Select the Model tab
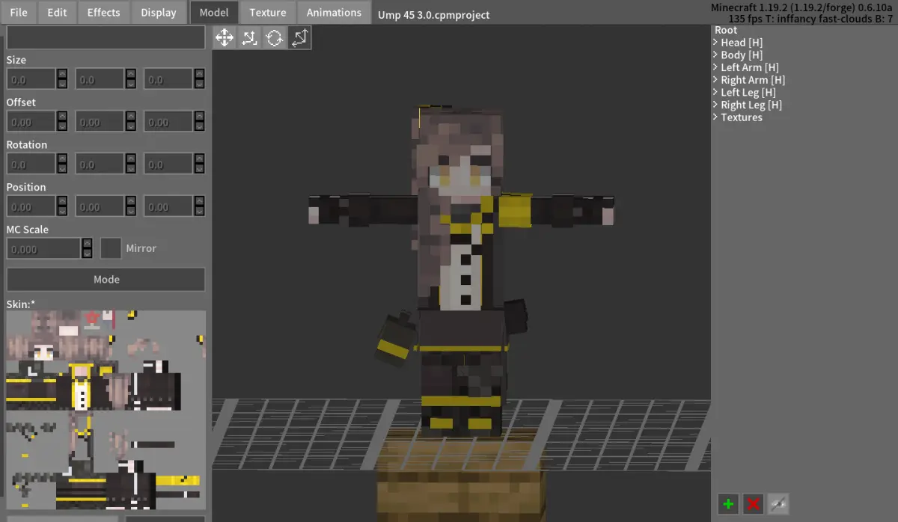Viewport: 898px width, 522px height. point(214,12)
